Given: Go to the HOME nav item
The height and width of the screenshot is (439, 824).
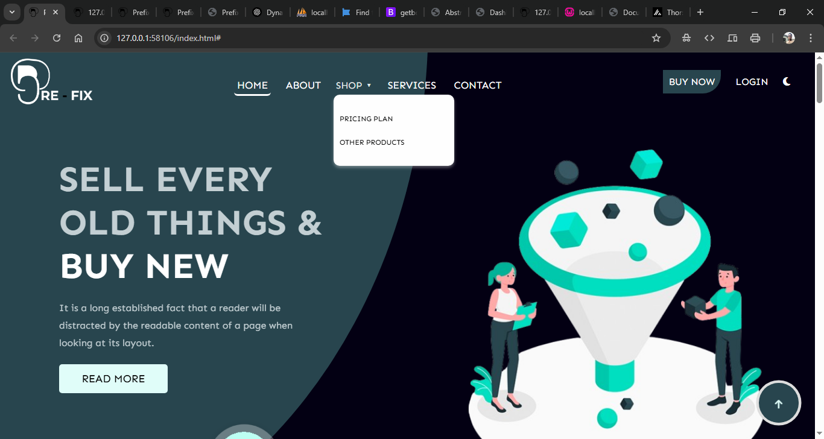Looking at the screenshot, I should [x=252, y=86].
